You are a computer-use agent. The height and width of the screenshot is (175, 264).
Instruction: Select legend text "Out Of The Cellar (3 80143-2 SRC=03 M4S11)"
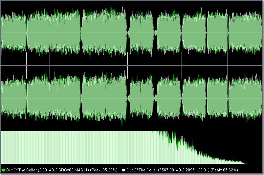tap(48, 170)
